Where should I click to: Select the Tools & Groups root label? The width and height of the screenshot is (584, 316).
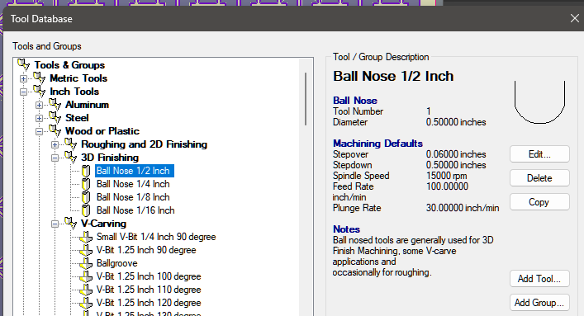69,64
